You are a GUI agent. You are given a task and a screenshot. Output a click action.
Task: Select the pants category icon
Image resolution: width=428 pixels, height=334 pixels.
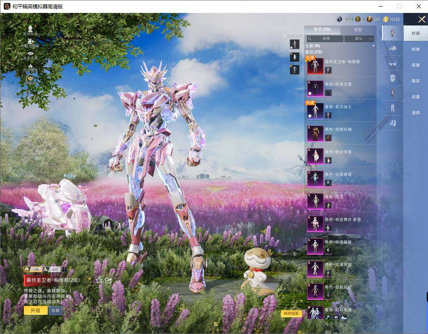(392, 108)
